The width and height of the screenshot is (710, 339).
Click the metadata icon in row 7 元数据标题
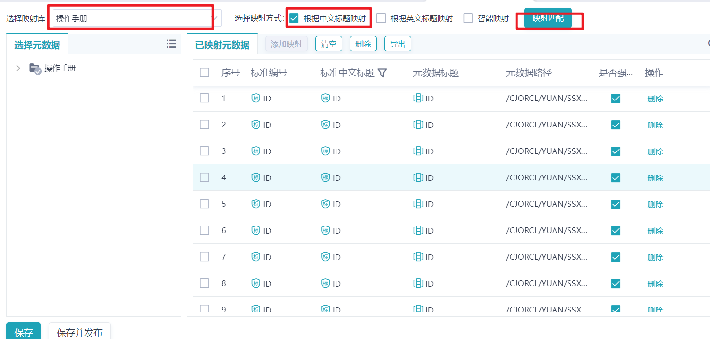pos(418,257)
